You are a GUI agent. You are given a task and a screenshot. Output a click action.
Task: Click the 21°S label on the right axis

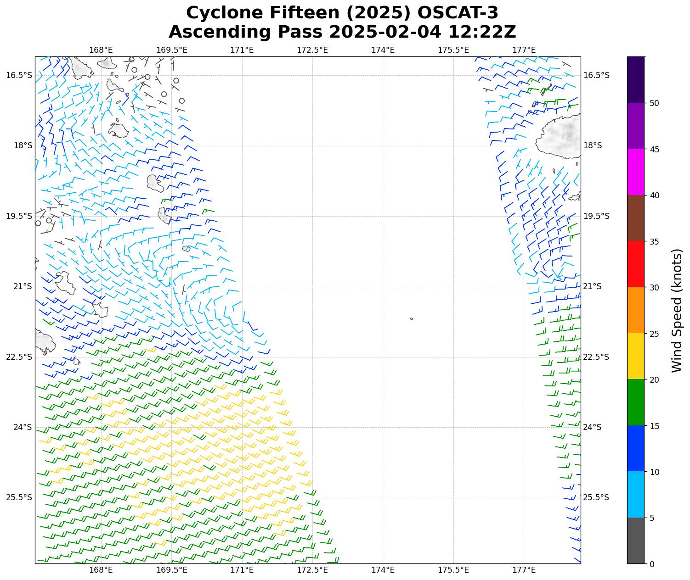click(x=592, y=286)
